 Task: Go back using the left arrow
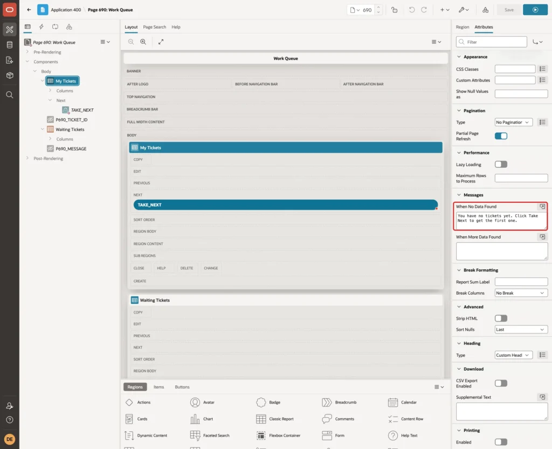pyautogui.click(x=29, y=10)
